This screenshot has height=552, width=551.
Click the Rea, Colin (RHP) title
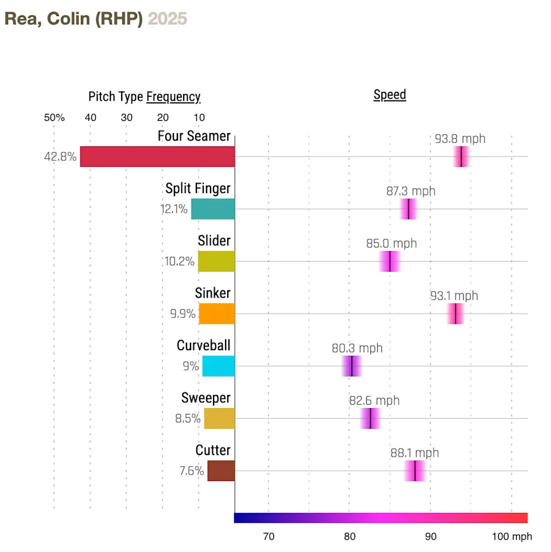pyautogui.click(x=73, y=18)
